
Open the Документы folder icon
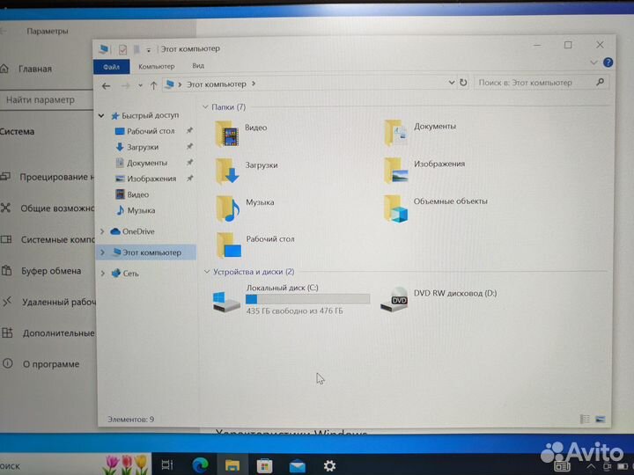[395, 133]
